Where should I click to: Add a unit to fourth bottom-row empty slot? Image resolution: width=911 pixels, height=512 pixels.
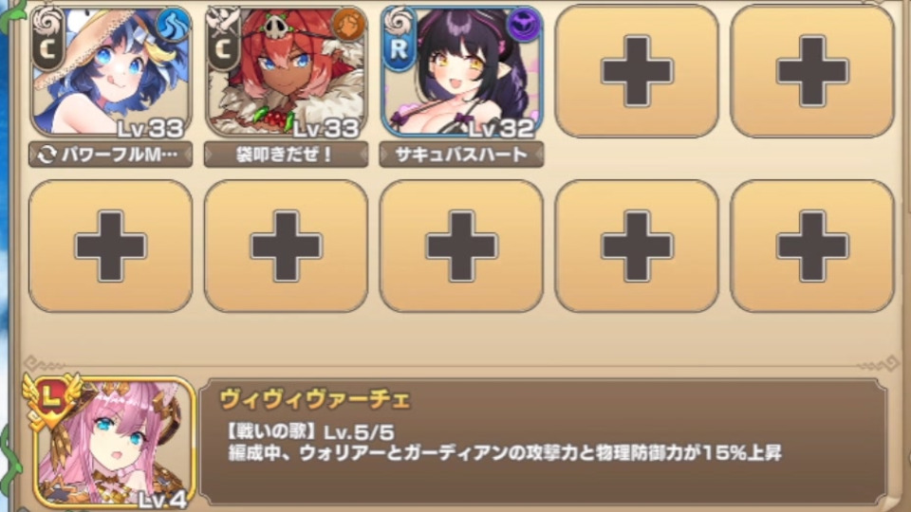[637, 247]
